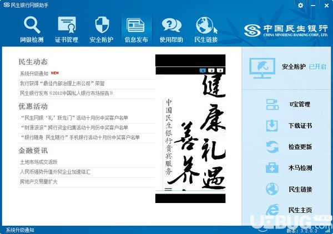333x234 pixels.
Task: Click the 下载证书 download icon
Action: (272, 126)
